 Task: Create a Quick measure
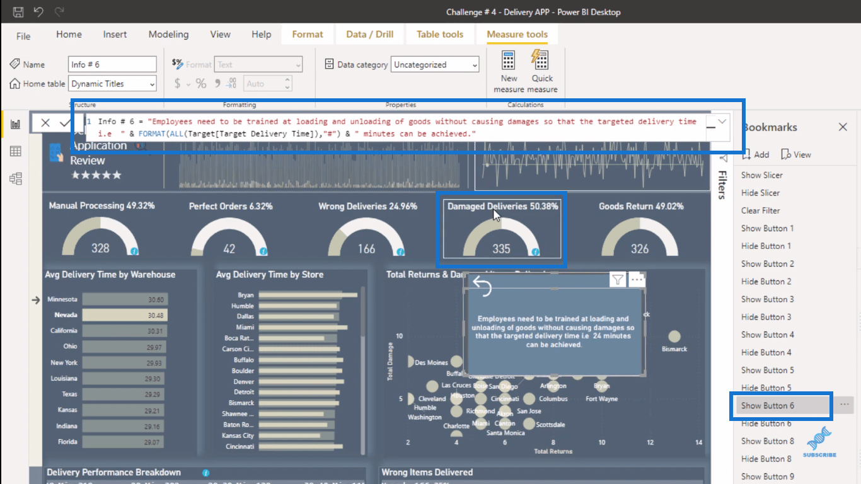(542, 72)
